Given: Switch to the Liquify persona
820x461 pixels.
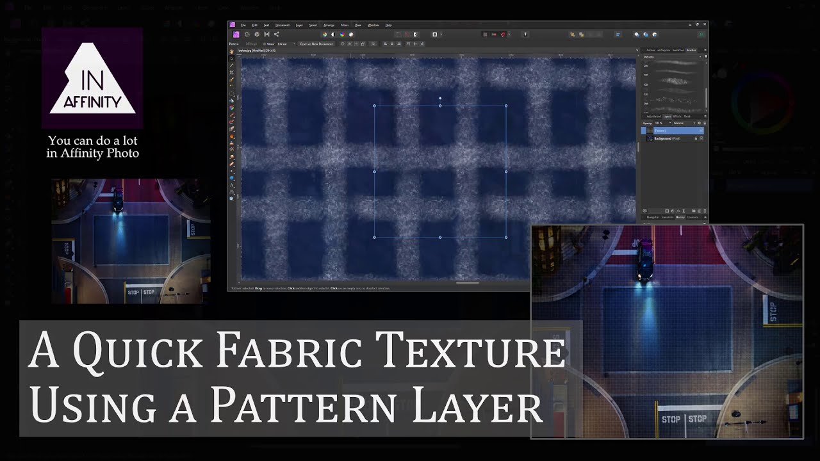Looking at the screenshot, I should 247,34.
